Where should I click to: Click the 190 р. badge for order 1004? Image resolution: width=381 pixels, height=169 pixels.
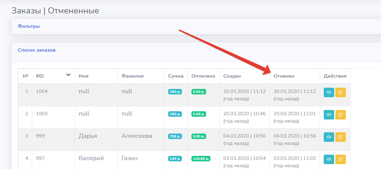click(x=175, y=92)
